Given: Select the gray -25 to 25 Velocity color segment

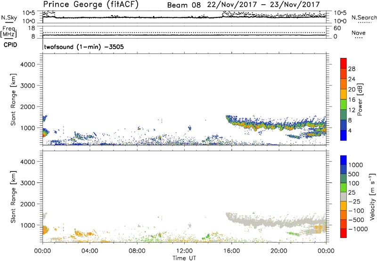Looking at the screenshot, I should click(344, 196).
